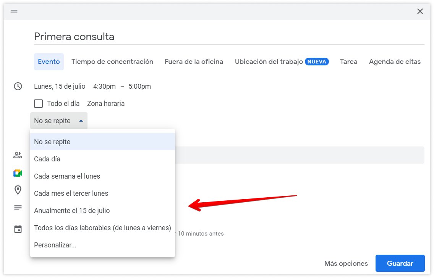
Task: Switch to the Tarea tab
Action: click(x=349, y=62)
